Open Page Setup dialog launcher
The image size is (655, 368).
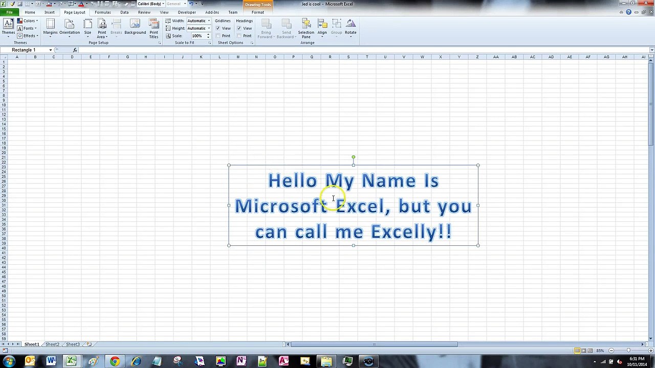160,43
